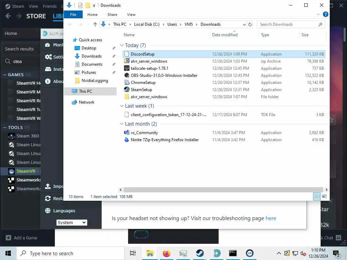Click the New folder quick access toolbar icon
Screen dimensions: 347x260
pos(88,5)
